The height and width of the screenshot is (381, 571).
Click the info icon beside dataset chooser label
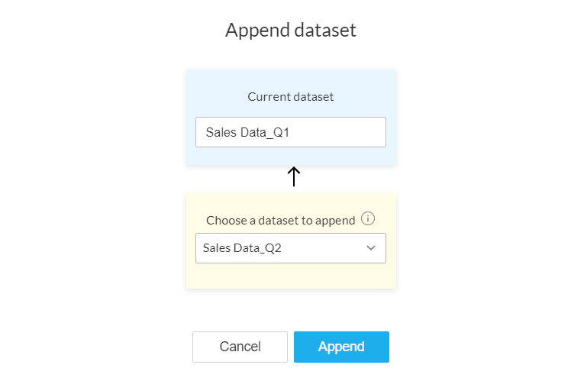point(368,219)
